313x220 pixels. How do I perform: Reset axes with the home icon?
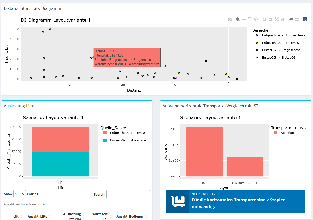click(283, 19)
